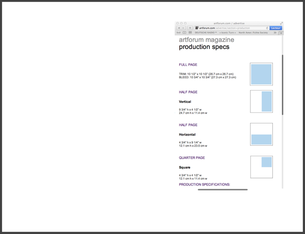Viewport: 305px width, 234px height.
Task: Click the FULL PAGE heading
Action: pyautogui.click(x=188, y=65)
